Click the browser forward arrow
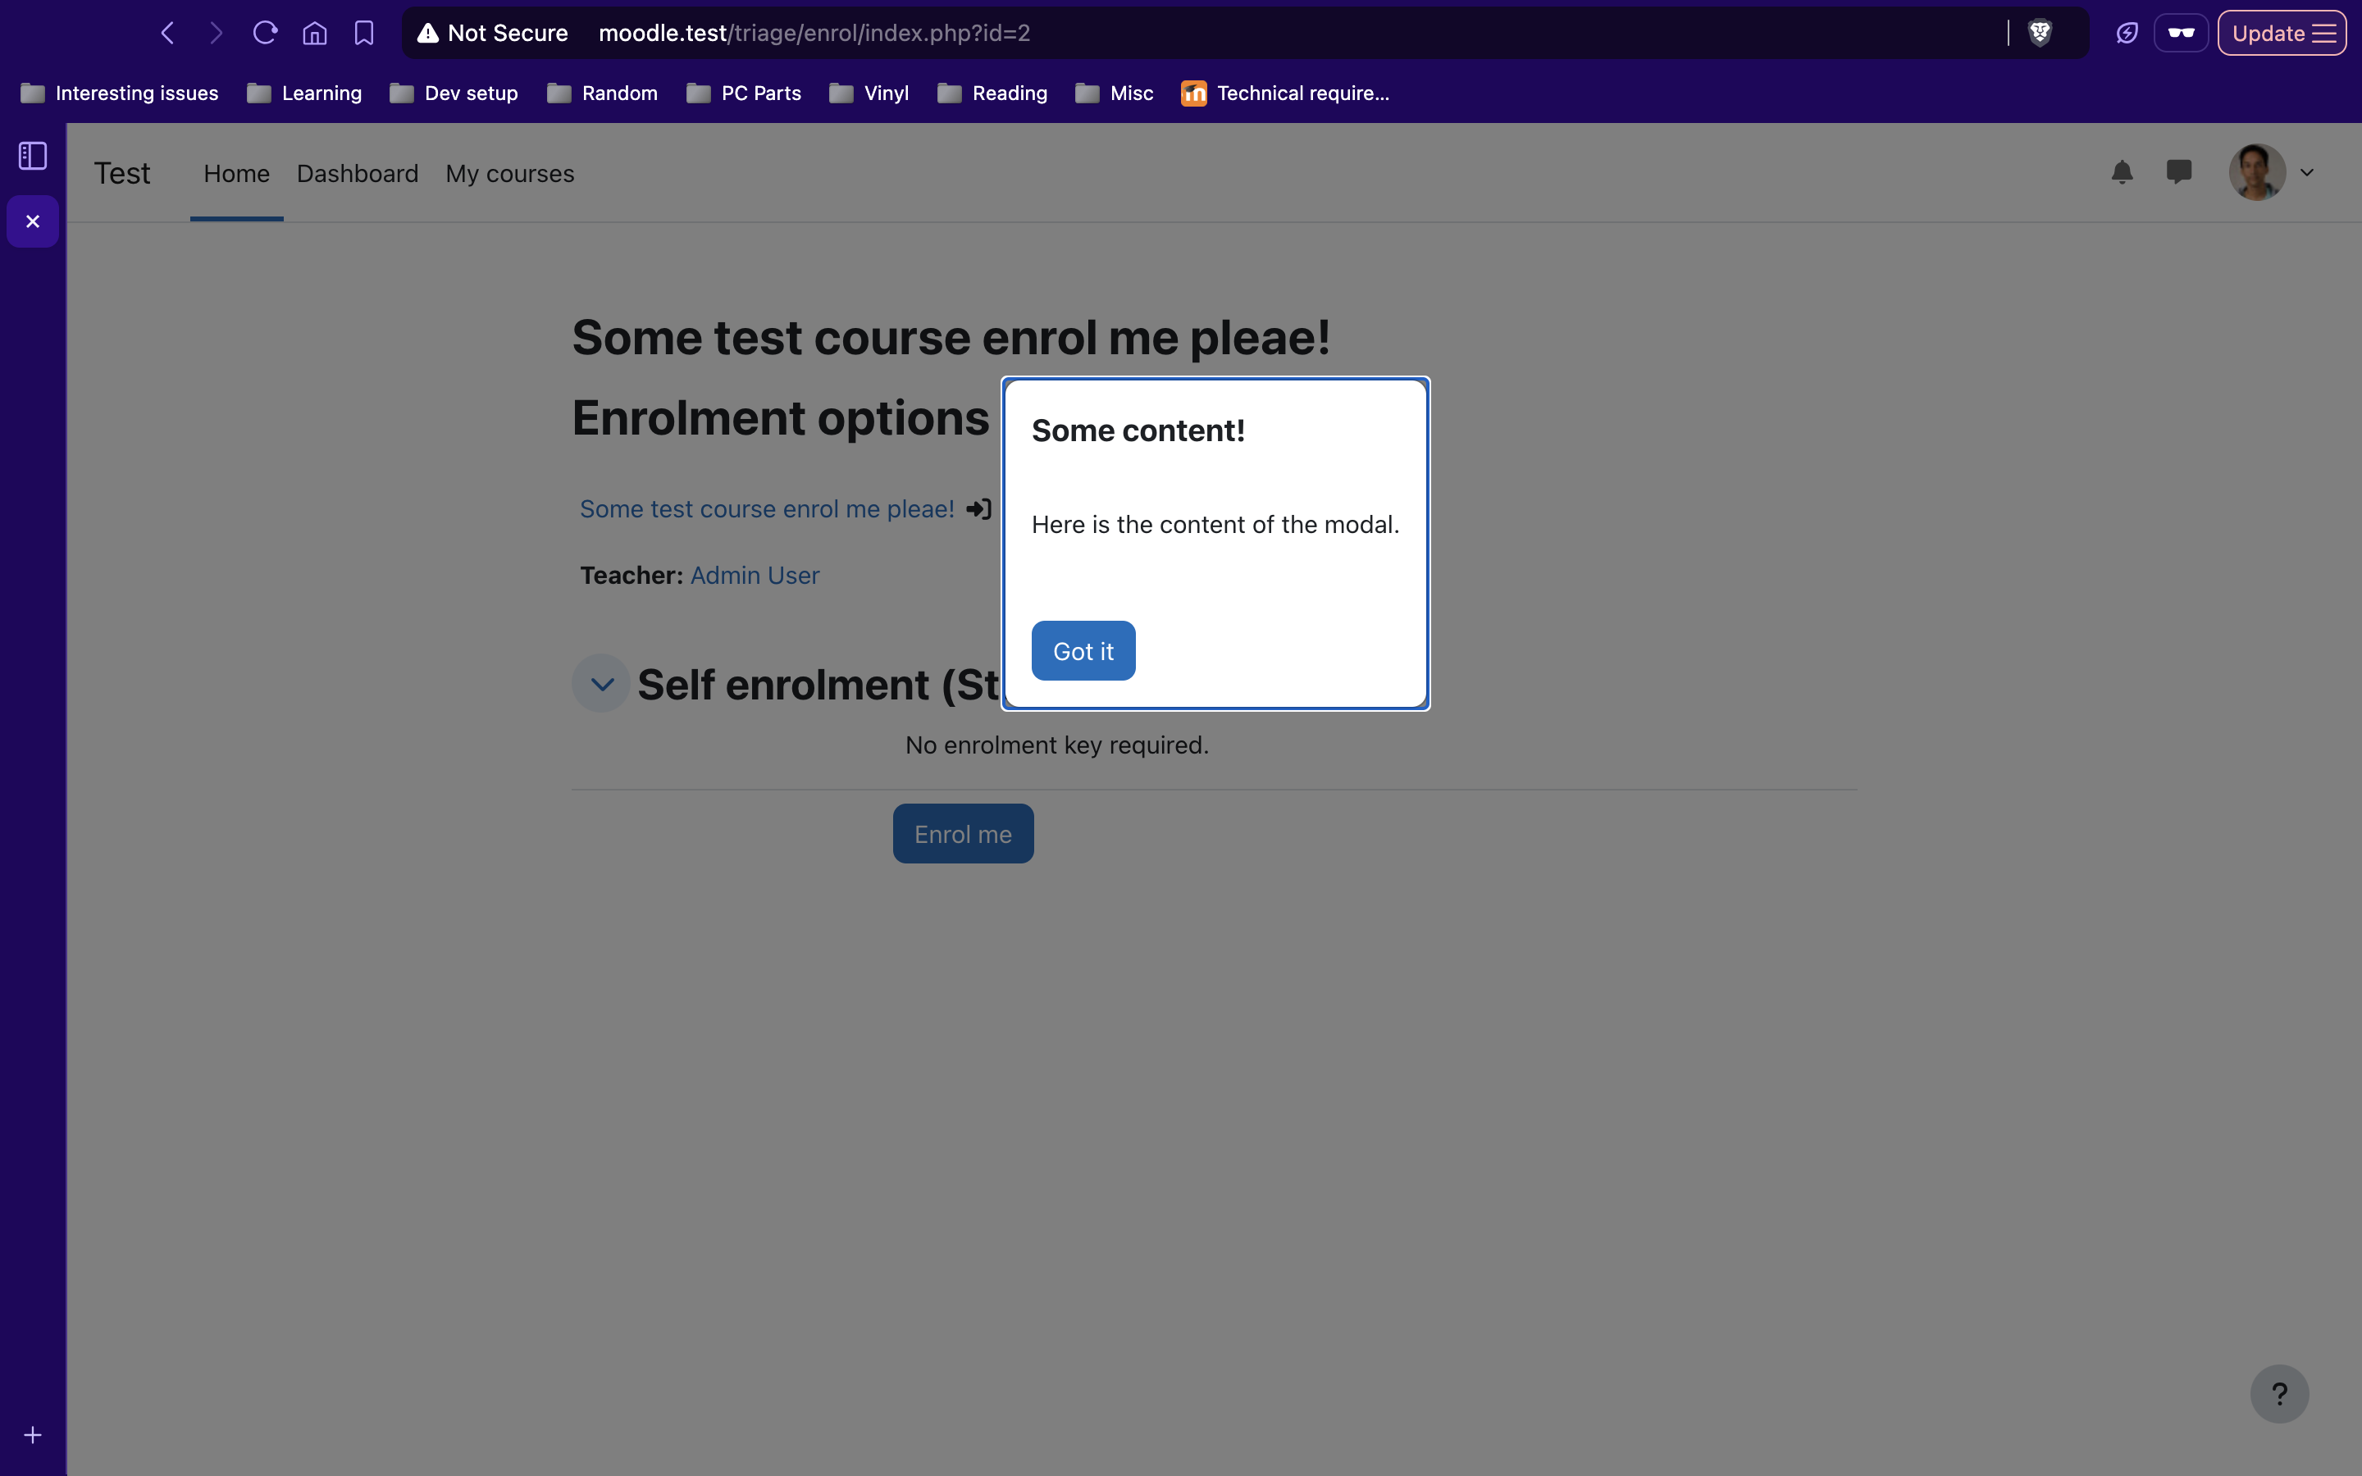This screenshot has width=2362, height=1476. 216,33
